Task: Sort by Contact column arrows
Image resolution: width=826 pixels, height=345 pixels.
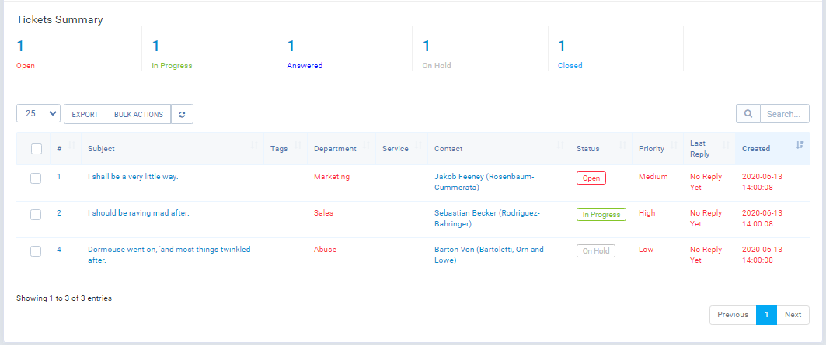Action: [560, 145]
